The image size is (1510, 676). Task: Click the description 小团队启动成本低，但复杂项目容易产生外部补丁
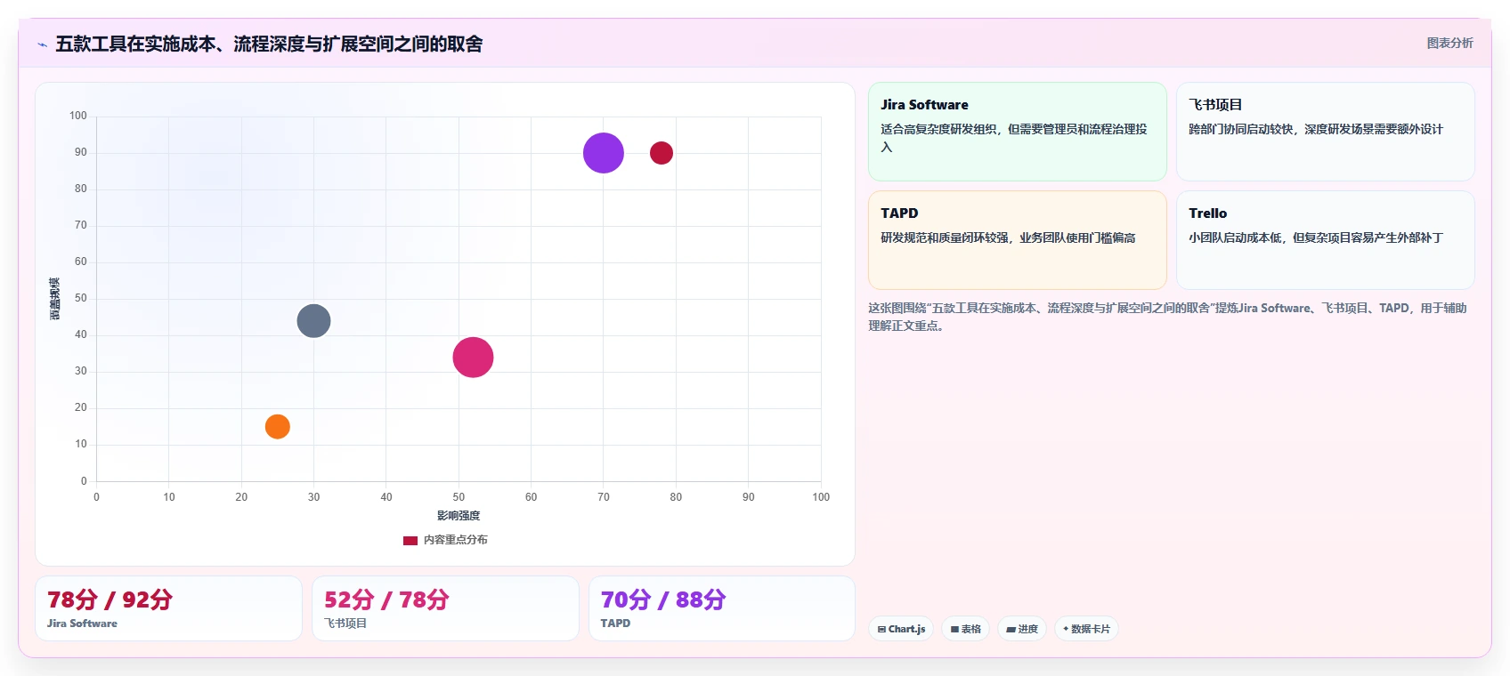(x=1316, y=237)
